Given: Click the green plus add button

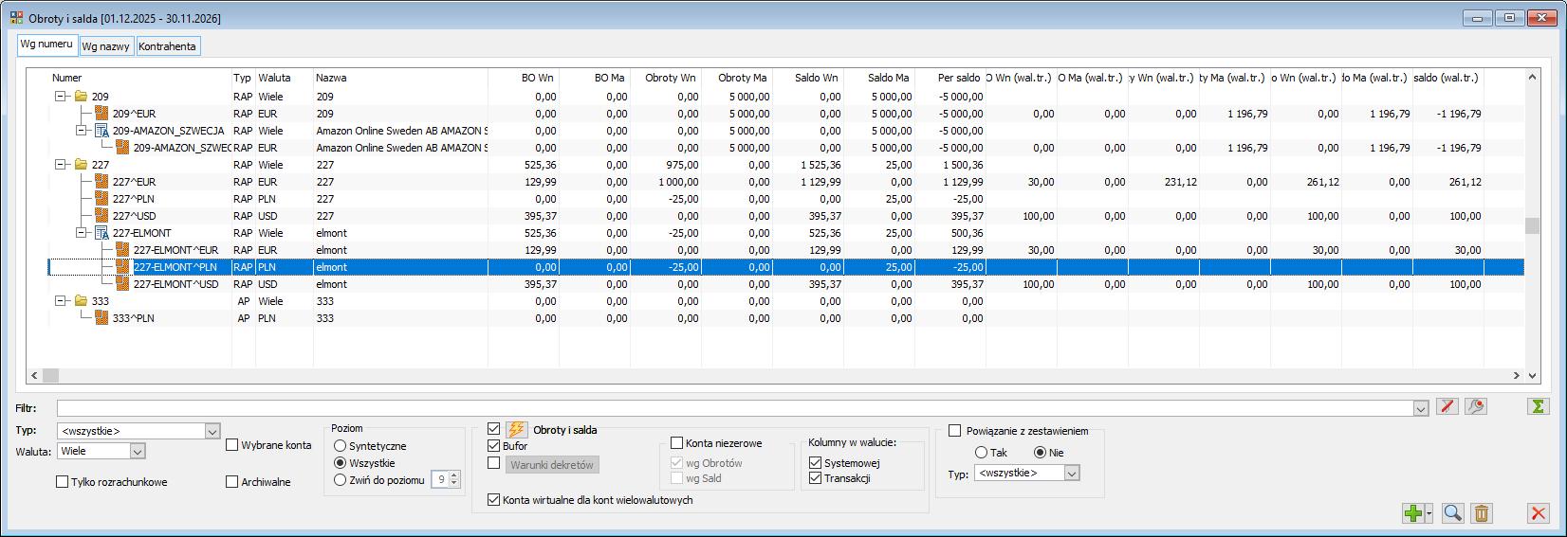Looking at the screenshot, I should pos(1414,513).
